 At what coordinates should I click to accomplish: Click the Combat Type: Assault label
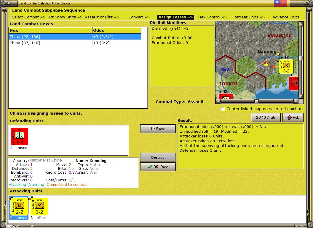(x=180, y=102)
